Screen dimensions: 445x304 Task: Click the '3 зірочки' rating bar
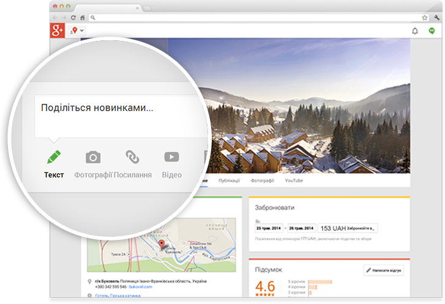310,292
